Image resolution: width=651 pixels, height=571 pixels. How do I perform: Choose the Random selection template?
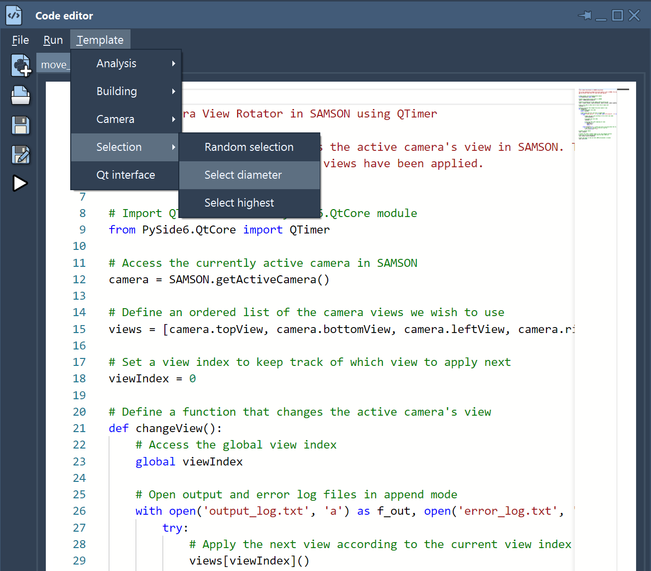click(x=249, y=147)
